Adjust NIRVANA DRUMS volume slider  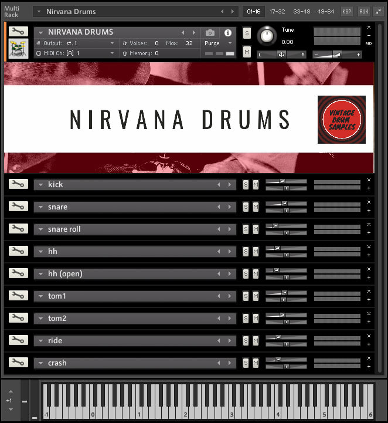click(x=337, y=55)
